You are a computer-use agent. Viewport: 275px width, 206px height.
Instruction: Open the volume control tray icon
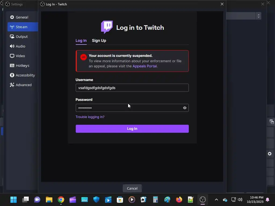[x=240, y=200]
